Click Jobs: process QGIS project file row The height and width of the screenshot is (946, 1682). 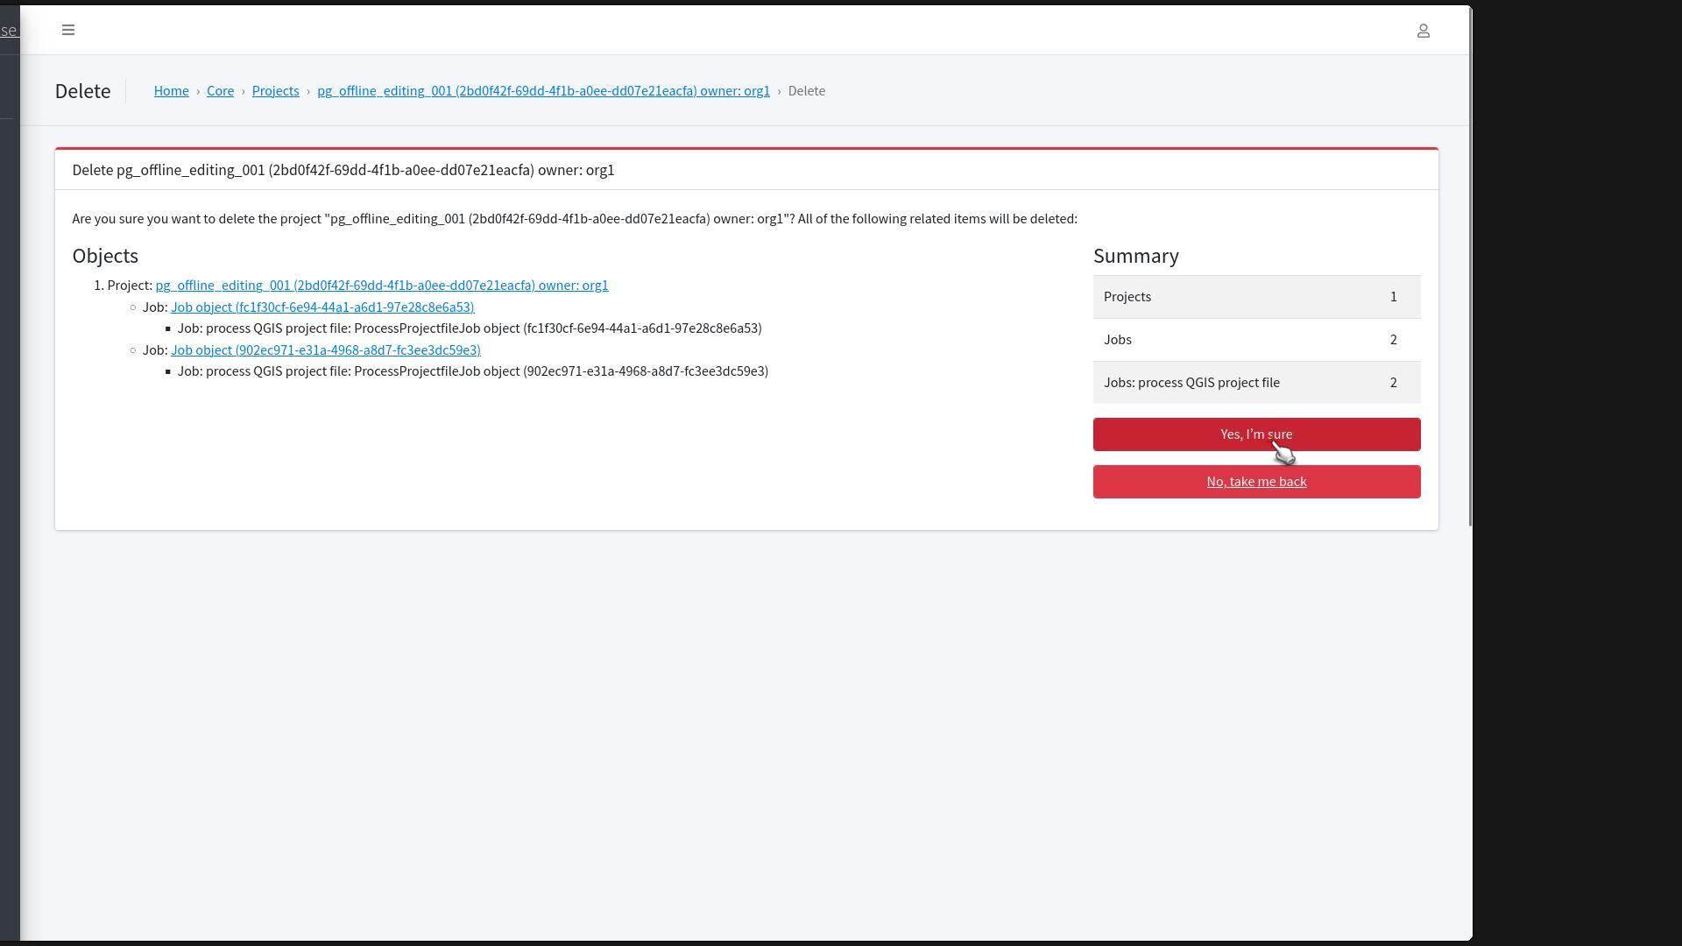[x=1255, y=383]
